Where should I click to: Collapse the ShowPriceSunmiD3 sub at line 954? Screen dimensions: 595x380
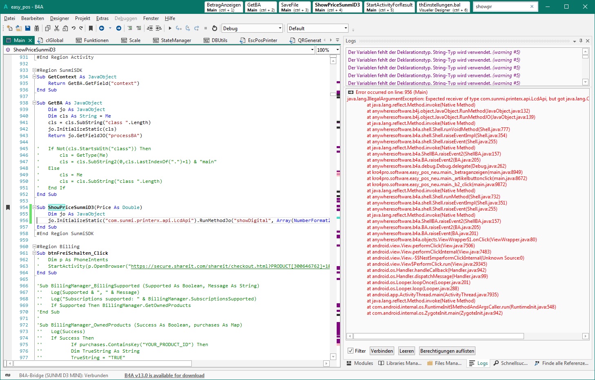(35, 207)
